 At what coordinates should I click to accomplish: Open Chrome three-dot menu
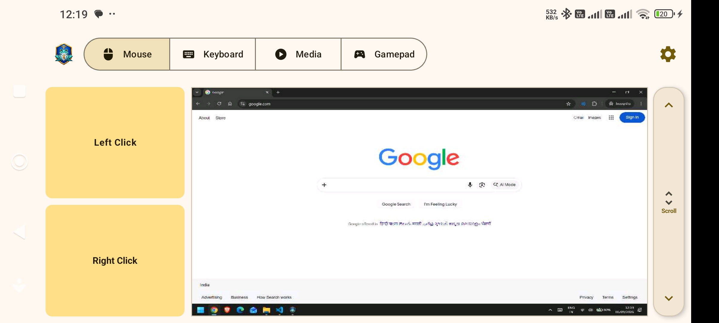tap(641, 104)
